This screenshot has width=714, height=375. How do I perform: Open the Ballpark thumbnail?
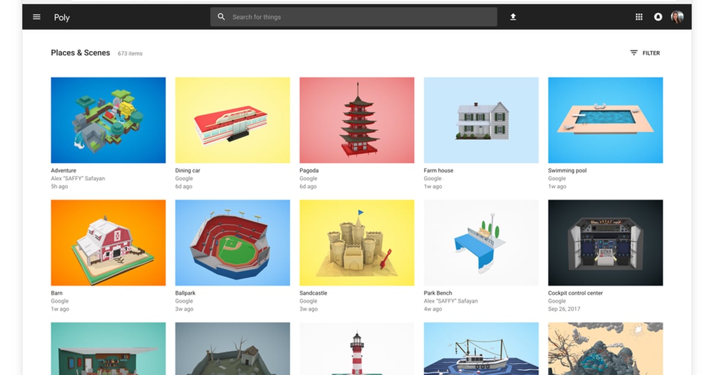tap(232, 242)
